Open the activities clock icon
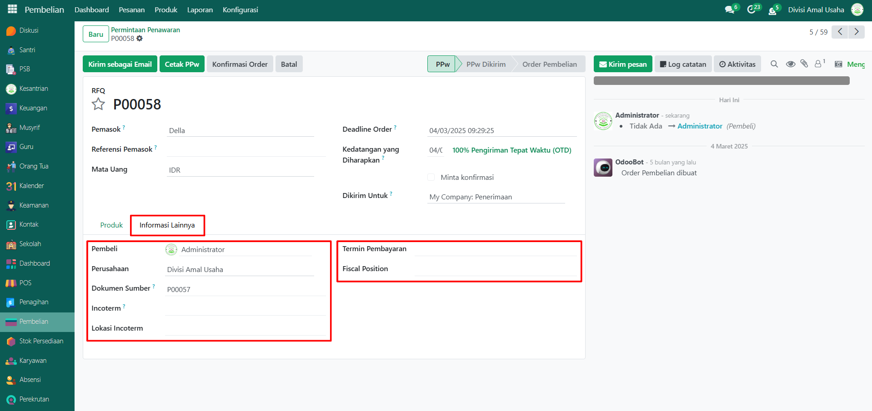This screenshot has height=411, width=872. pyautogui.click(x=752, y=10)
